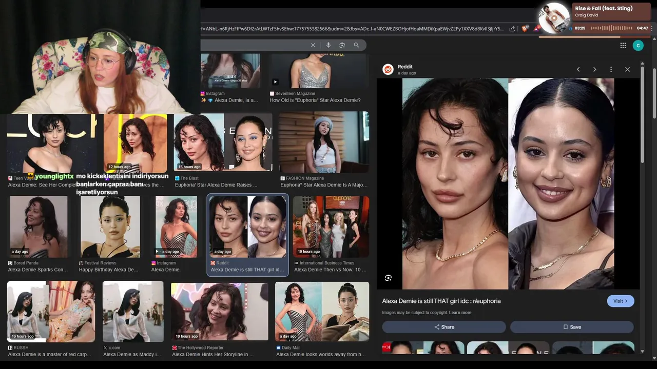The image size is (657, 369).
Task: Open Teen Vogue result thumbnail
Action: (51, 144)
